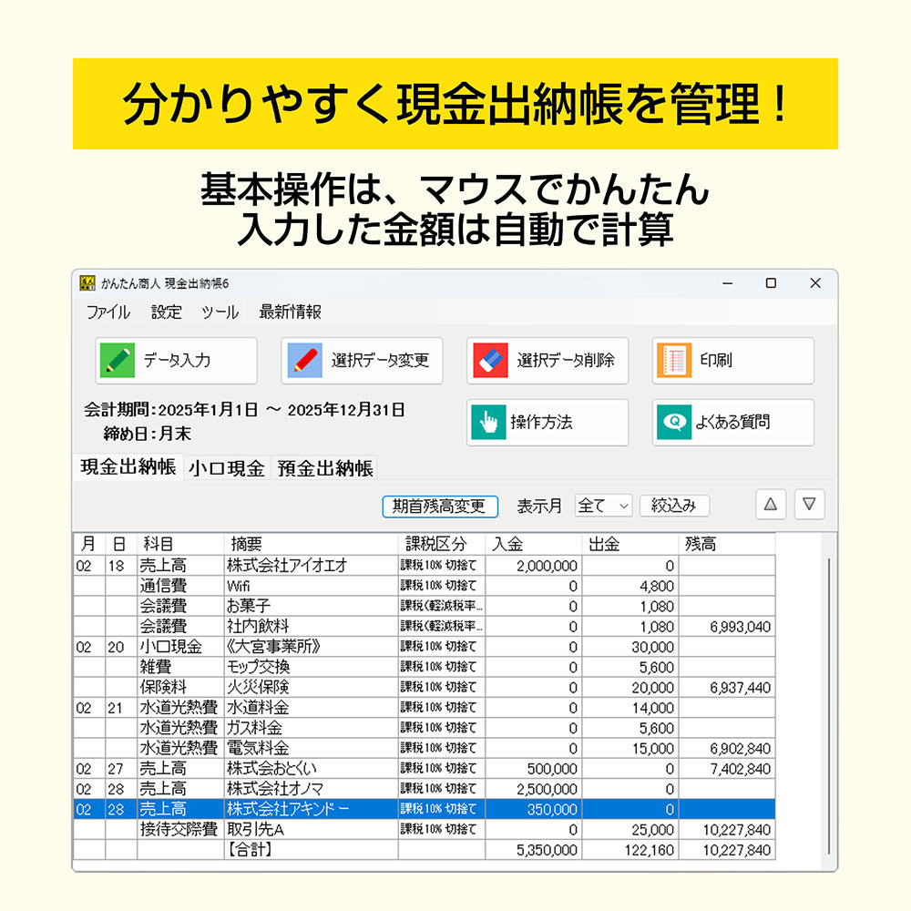Select the 株式会社アイオエオ row
911x911 pixels.
[x=425, y=566]
